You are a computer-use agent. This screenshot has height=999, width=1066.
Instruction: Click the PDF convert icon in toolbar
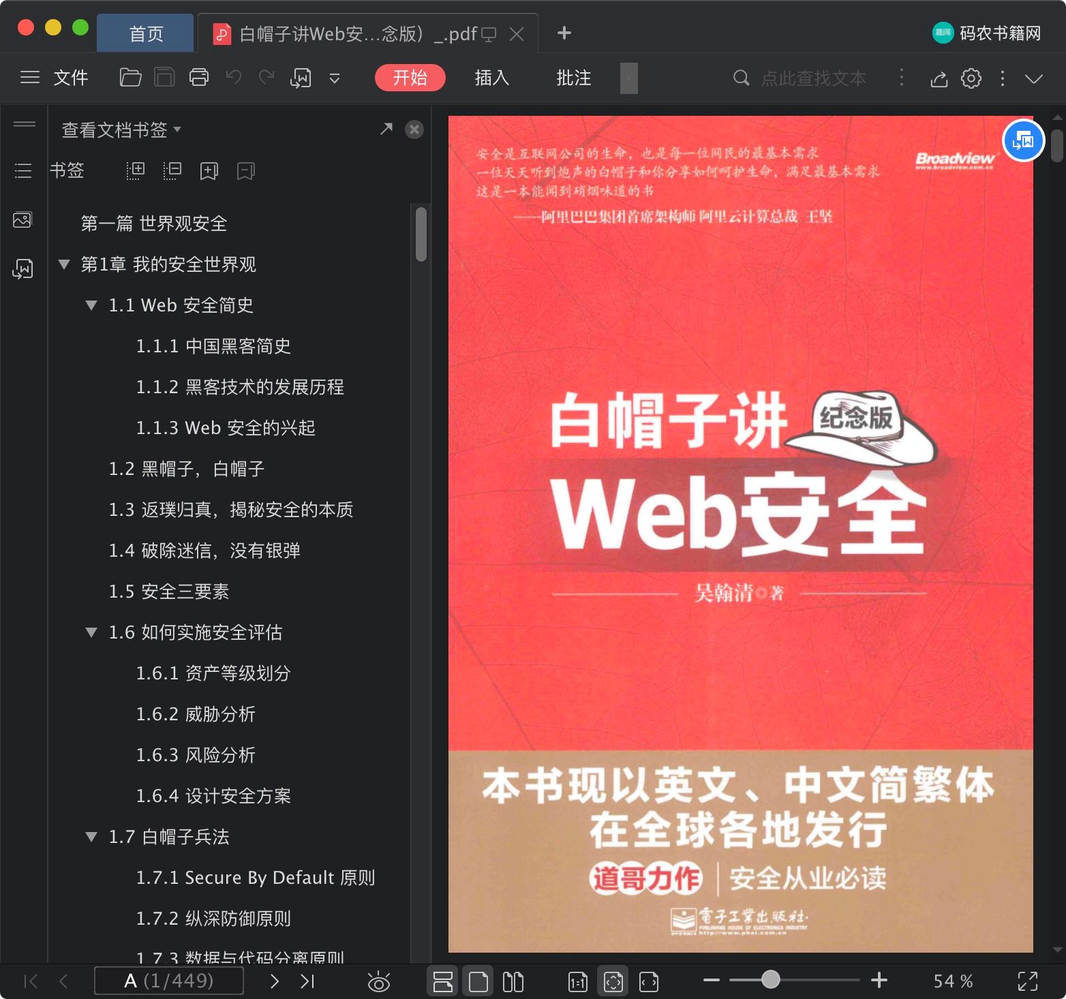tap(301, 78)
